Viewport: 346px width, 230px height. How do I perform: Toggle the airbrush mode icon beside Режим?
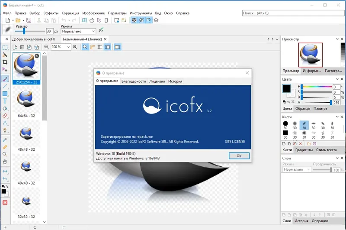(101, 30)
